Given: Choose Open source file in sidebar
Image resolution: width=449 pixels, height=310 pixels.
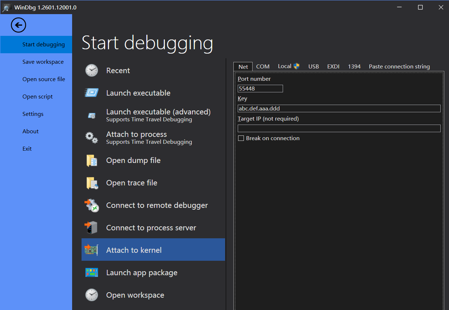Looking at the screenshot, I should click(x=36, y=79).
